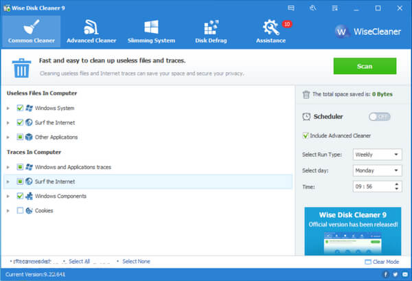Open the feedback icon in title bar
The image size is (412, 281).
click(x=291, y=8)
